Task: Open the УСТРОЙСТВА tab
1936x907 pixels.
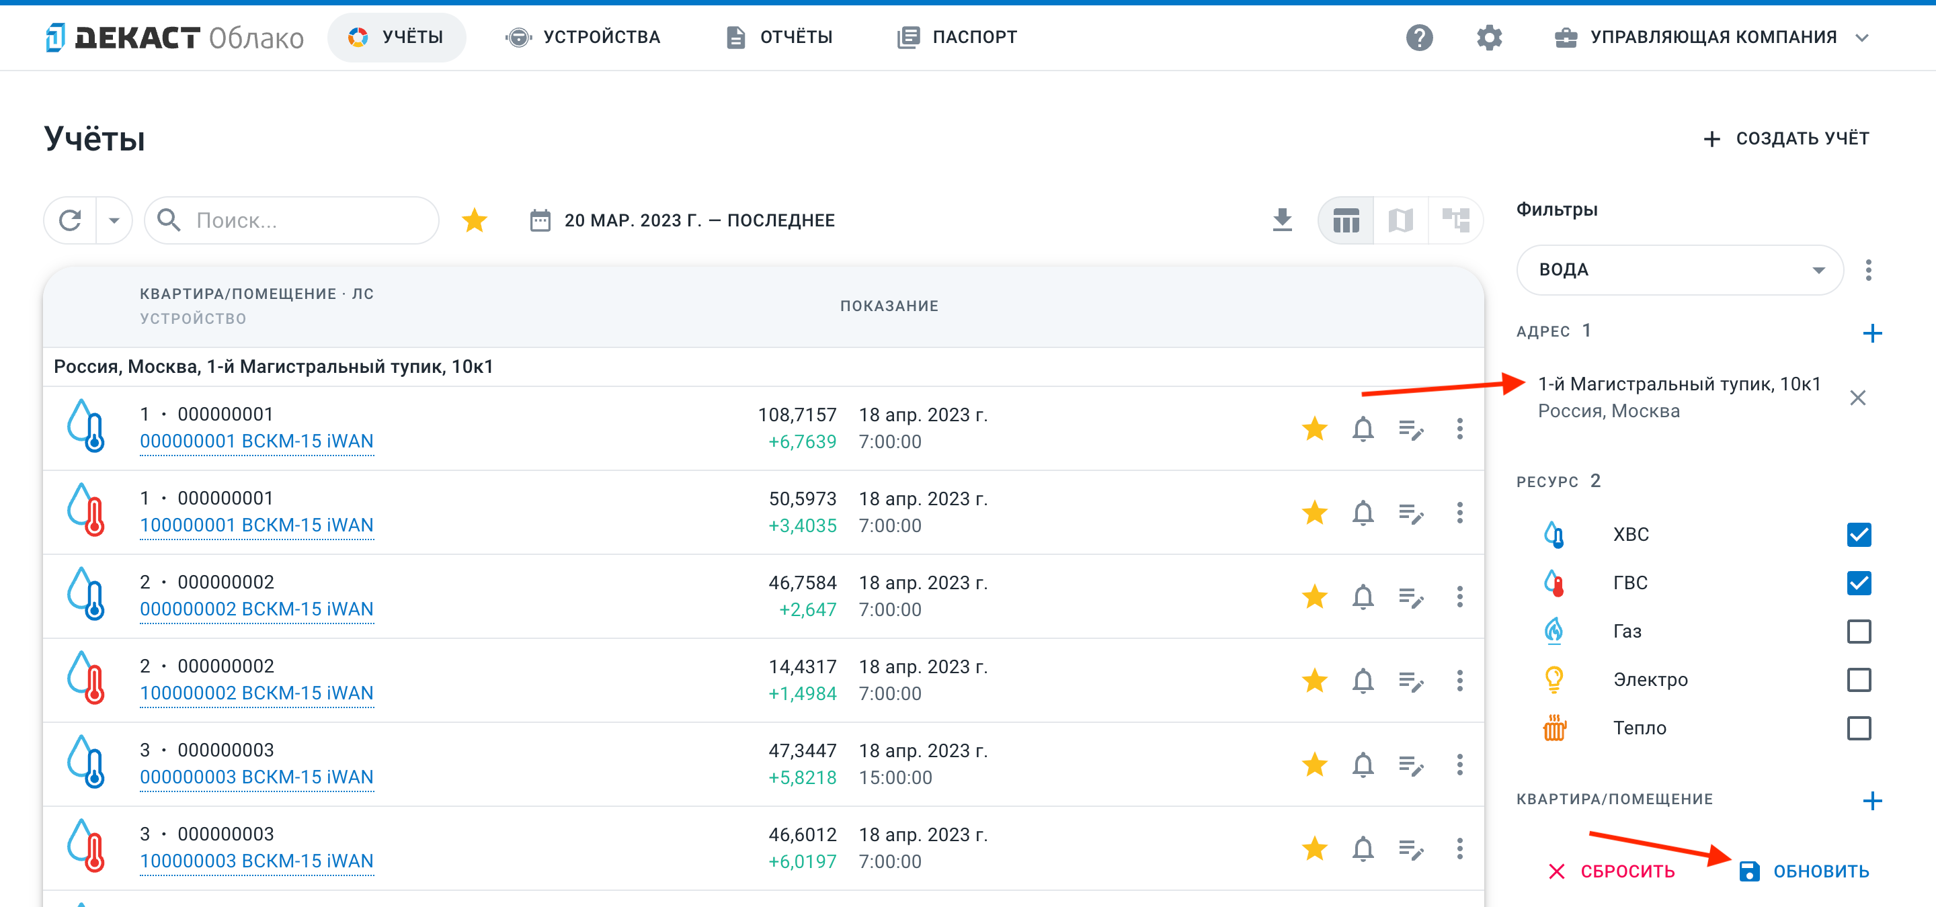Action: pyautogui.click(x=582, y=37)
